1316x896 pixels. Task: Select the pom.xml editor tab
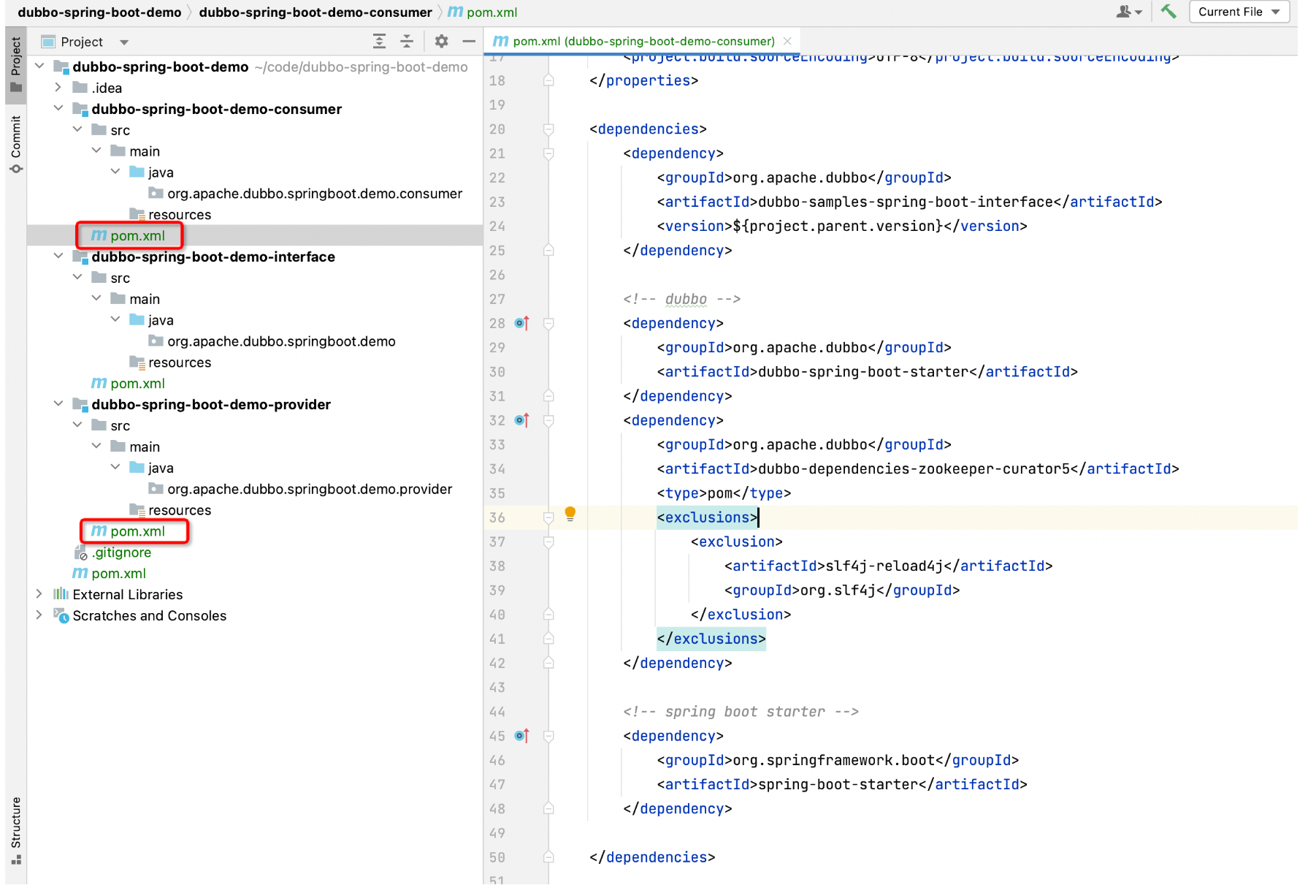click(x=643, y=41)
